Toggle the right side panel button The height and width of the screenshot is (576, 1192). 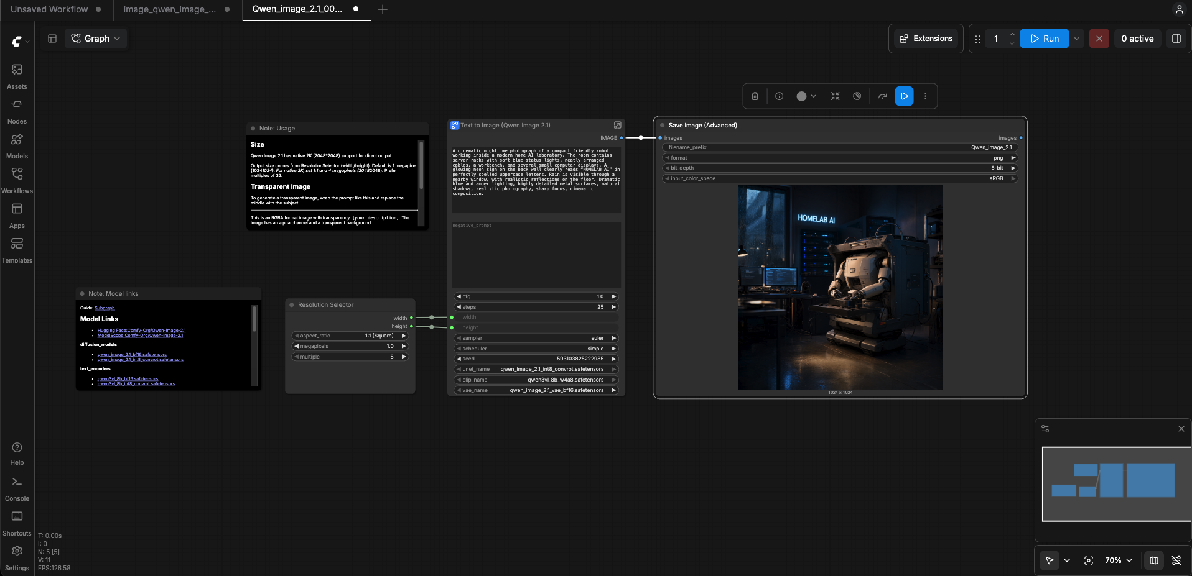pyautogui.click(x=1176, y=39)
